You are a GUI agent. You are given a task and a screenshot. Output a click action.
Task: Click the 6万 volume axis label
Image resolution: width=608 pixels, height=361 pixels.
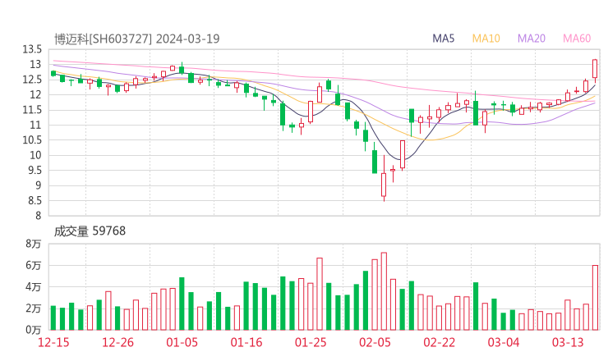[x=34, y=266]
